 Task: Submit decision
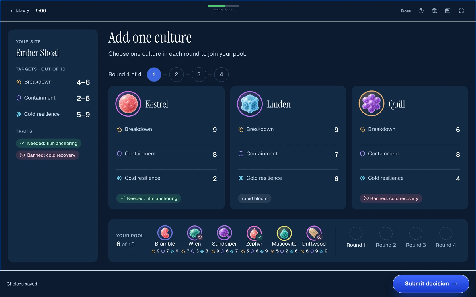(431, 284)
